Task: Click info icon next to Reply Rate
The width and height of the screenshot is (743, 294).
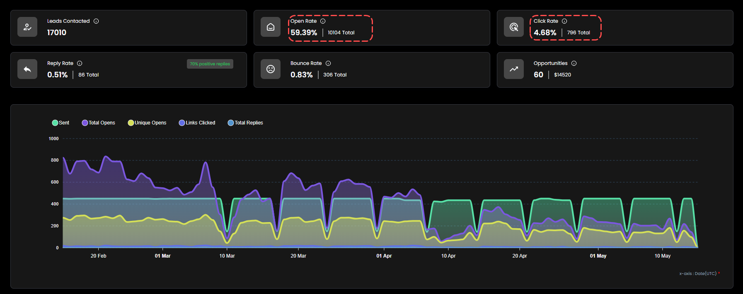Action: pyautogui.click(x=80, y=63)
